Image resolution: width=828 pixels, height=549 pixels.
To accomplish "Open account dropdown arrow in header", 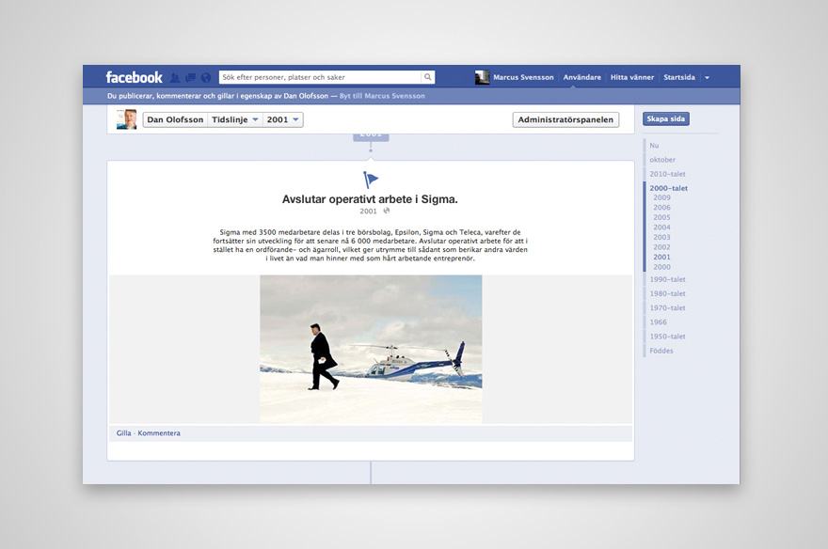I will point(707,77).
